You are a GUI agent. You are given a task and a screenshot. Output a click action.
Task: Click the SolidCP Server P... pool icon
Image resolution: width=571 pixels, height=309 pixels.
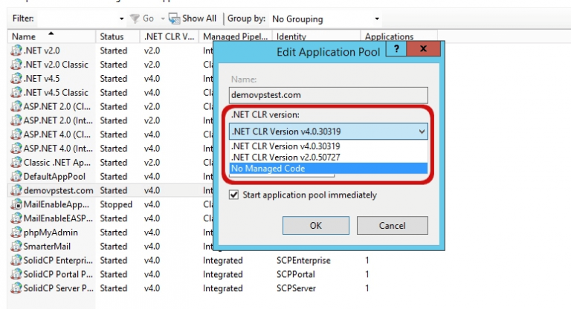tap(16, 288)
